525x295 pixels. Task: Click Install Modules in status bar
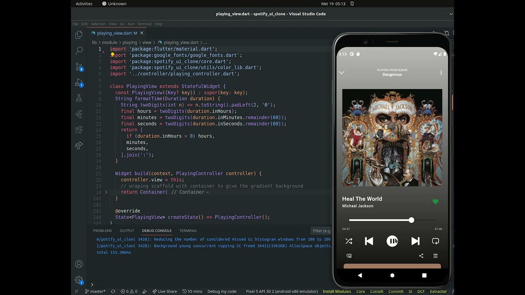click(337, 291)
